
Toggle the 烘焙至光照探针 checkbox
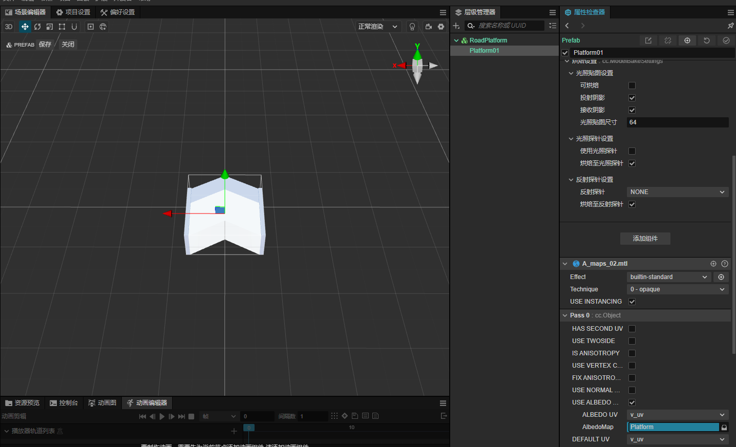[632, 163]
